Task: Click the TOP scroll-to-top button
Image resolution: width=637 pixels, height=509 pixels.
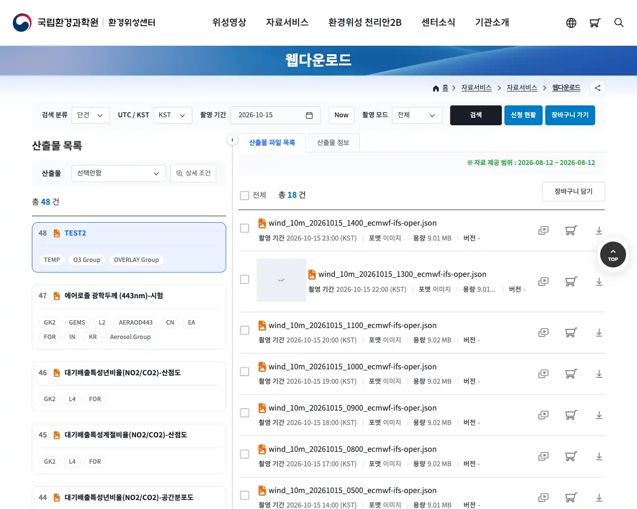Action: click(613, 254)
